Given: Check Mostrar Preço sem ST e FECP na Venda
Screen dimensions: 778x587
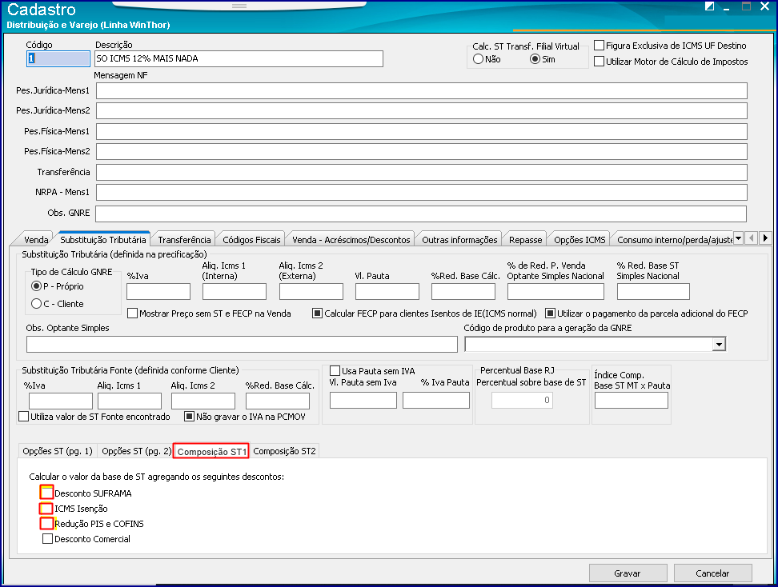Looking at the screenshot, I should click(133, 313).
